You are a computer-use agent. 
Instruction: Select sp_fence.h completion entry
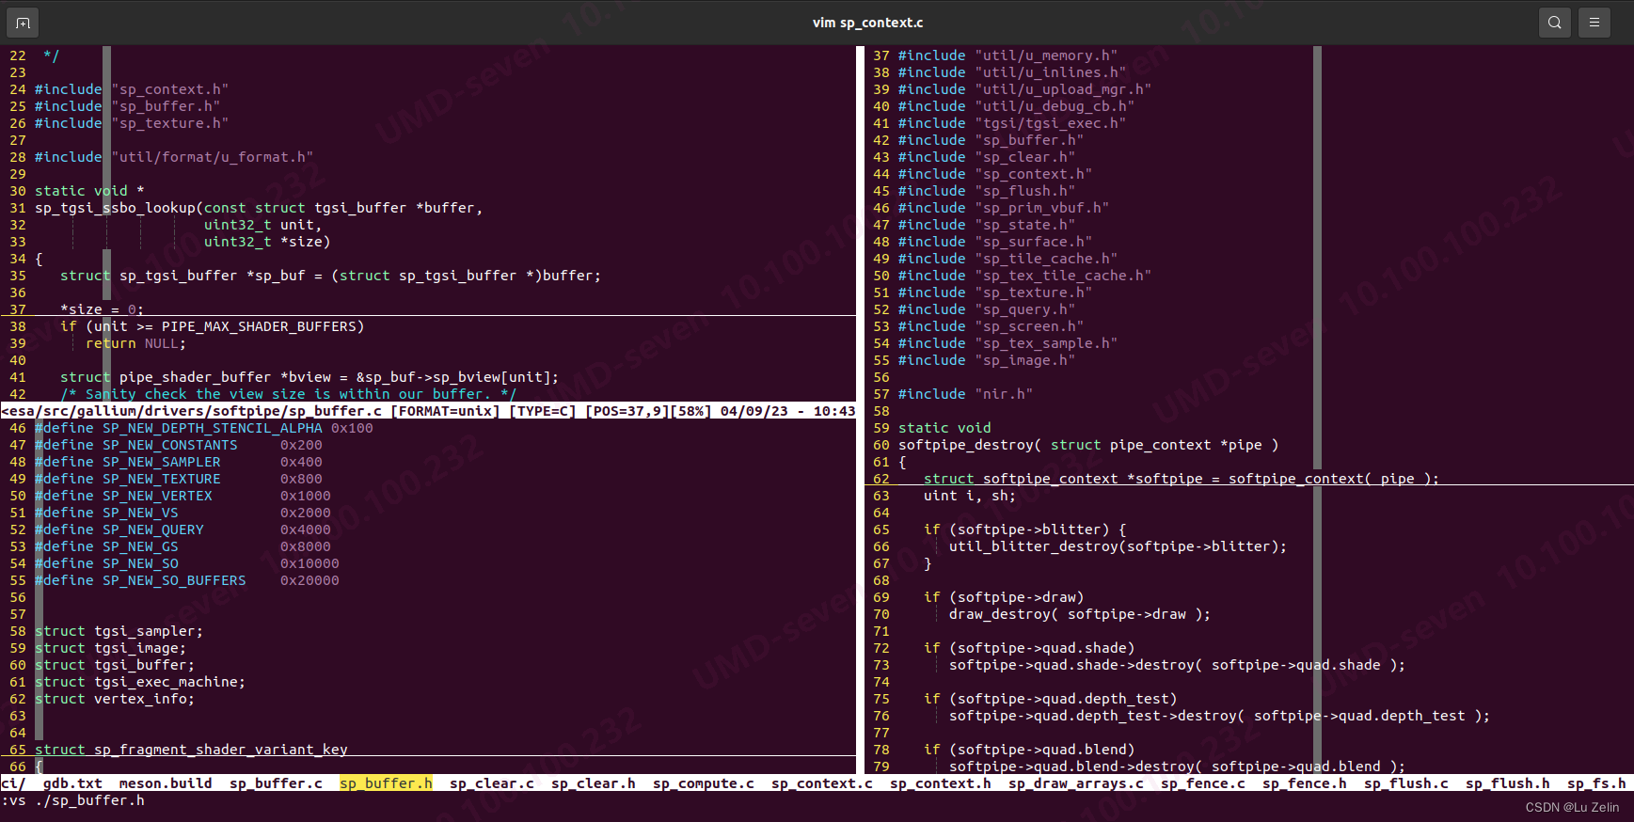click(x=1305, y=783)
